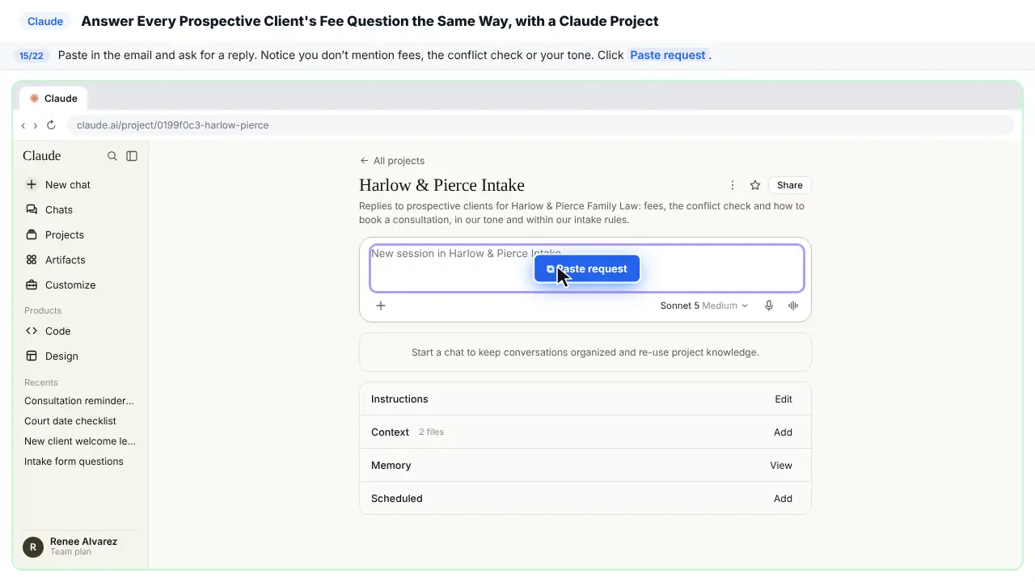Open the search icon in the sidebar

tap(112, 156)
